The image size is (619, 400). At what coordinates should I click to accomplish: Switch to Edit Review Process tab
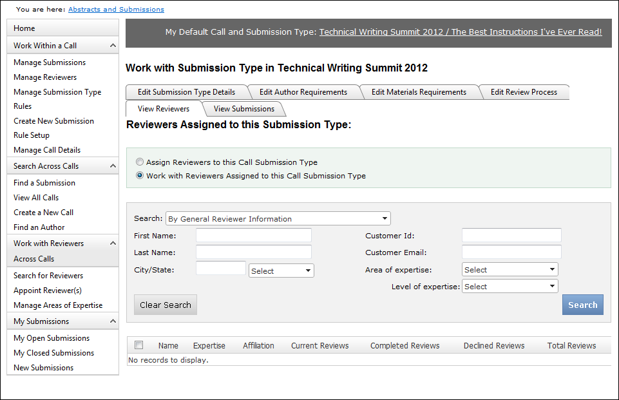pos(523,92)
